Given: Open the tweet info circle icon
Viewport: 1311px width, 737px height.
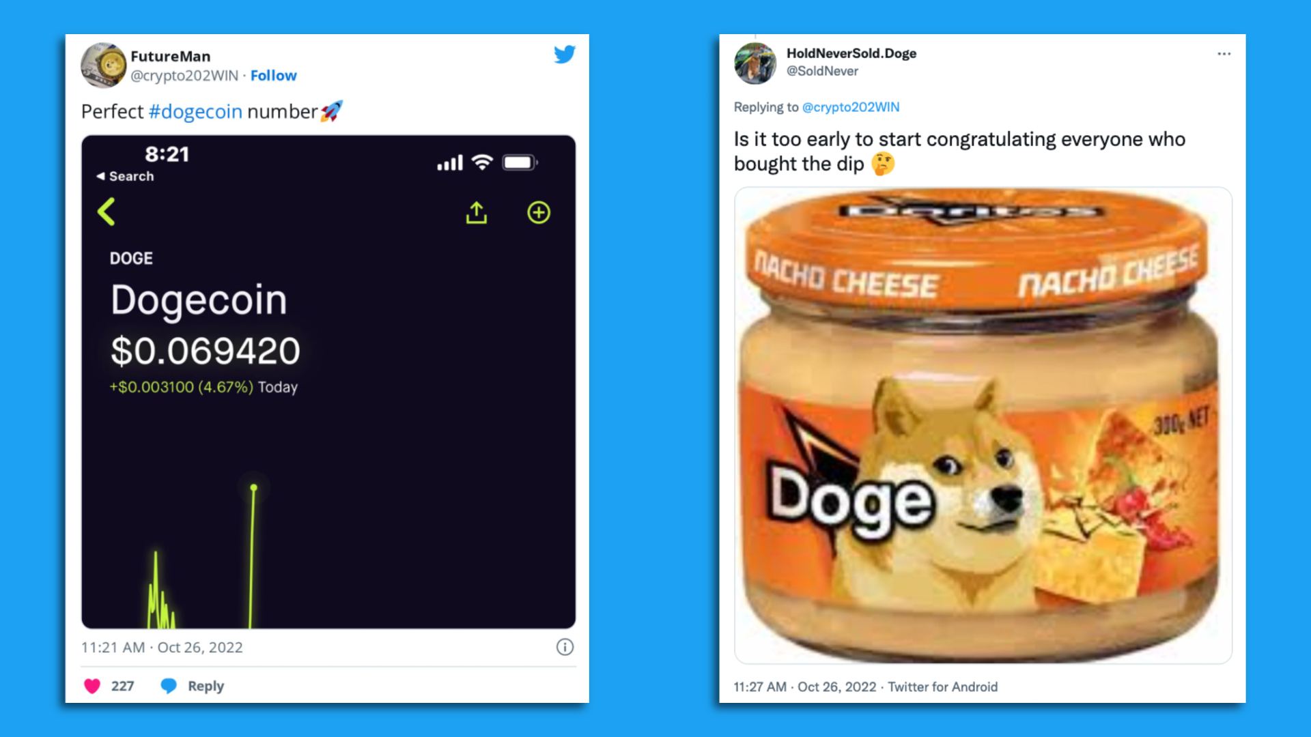Looking at the screenshot, I should pyautogui.click(x=565, y=647).
